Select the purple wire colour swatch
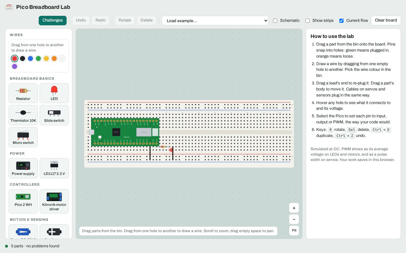This screenshot has height=253, width=406. pos(15,66)
